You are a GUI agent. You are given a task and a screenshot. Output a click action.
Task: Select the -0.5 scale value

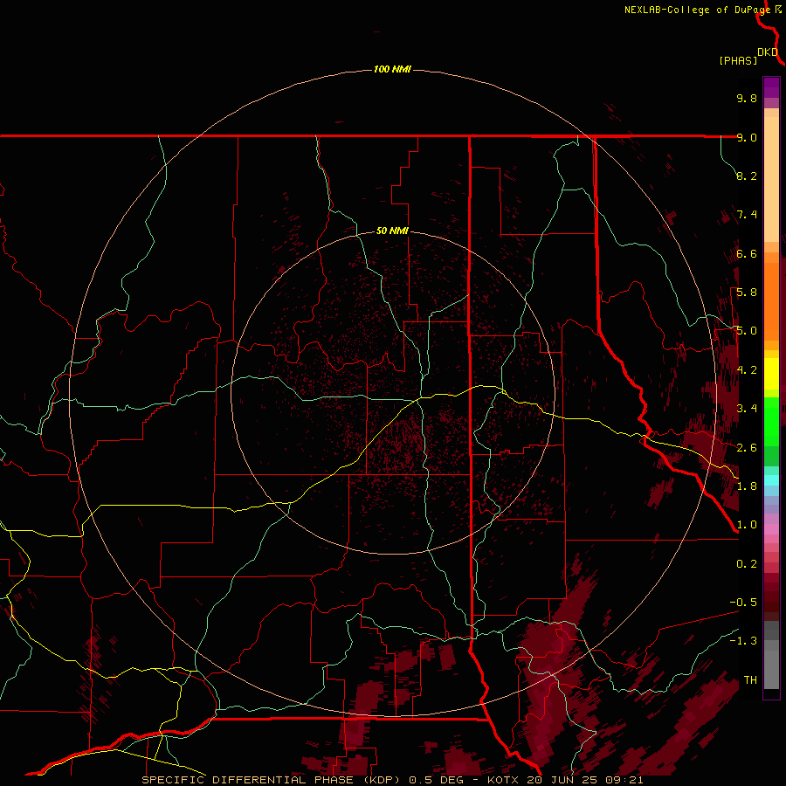click(743, 603)
